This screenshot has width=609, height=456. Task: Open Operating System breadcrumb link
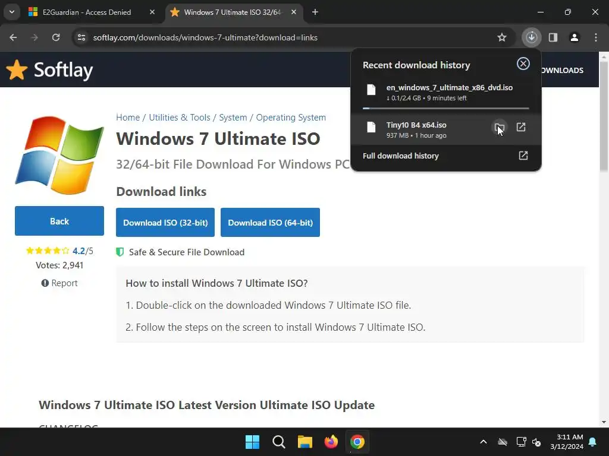(x=291, y=118)
